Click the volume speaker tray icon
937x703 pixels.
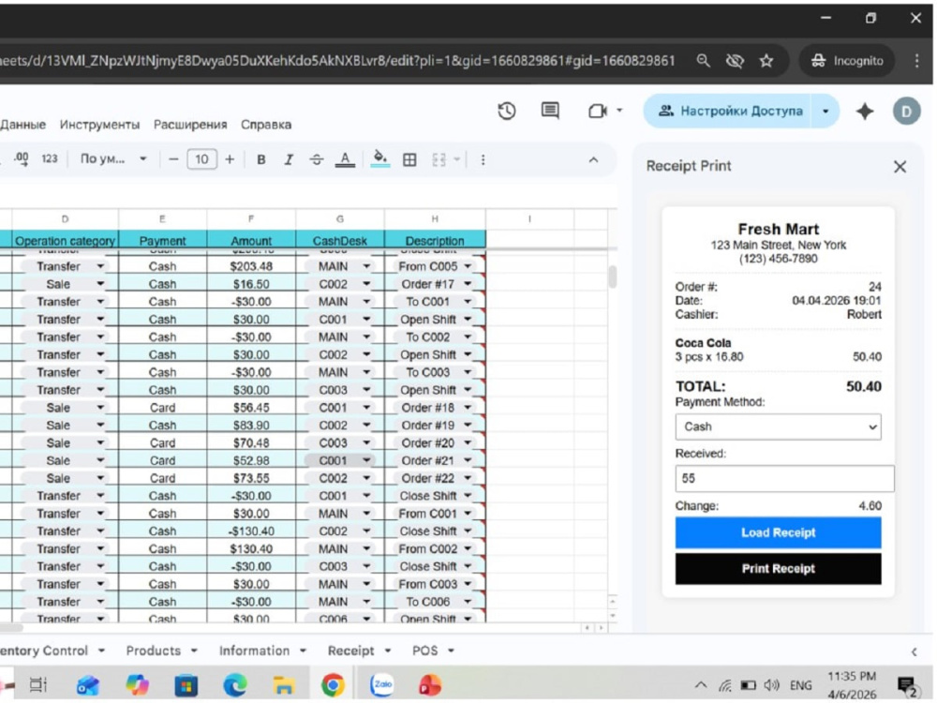click(771, 686)
